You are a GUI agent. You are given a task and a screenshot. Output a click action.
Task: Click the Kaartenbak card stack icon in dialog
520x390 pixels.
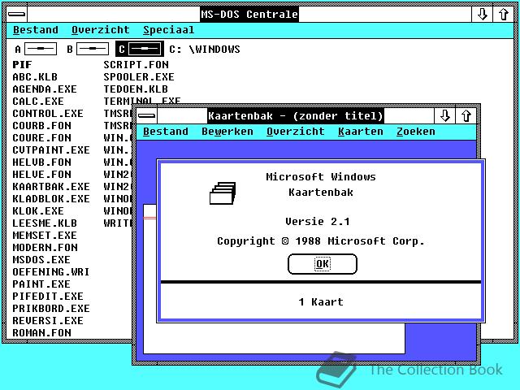(223, 193)
